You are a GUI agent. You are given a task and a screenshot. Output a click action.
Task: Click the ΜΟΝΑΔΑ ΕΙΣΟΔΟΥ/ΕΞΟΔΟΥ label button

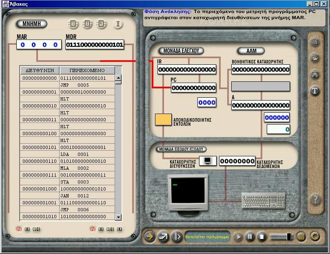tap(181, 149)
